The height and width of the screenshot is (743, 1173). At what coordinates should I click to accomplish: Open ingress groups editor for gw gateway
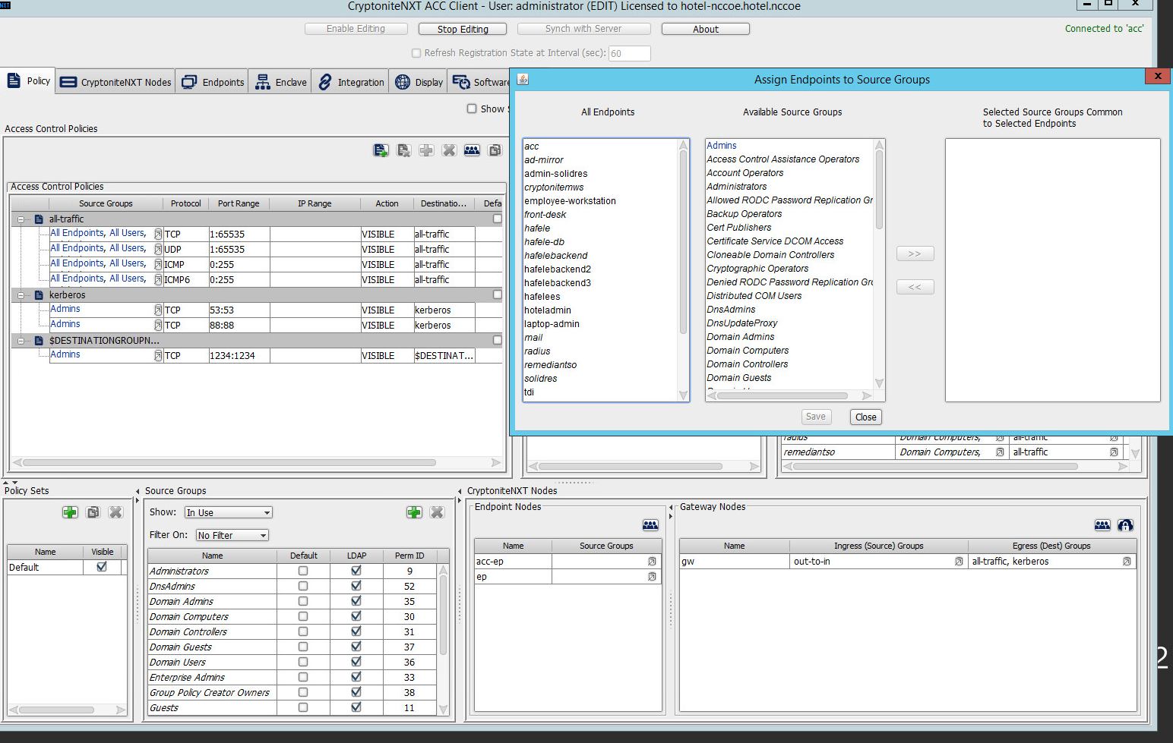(x=959, y=562)
